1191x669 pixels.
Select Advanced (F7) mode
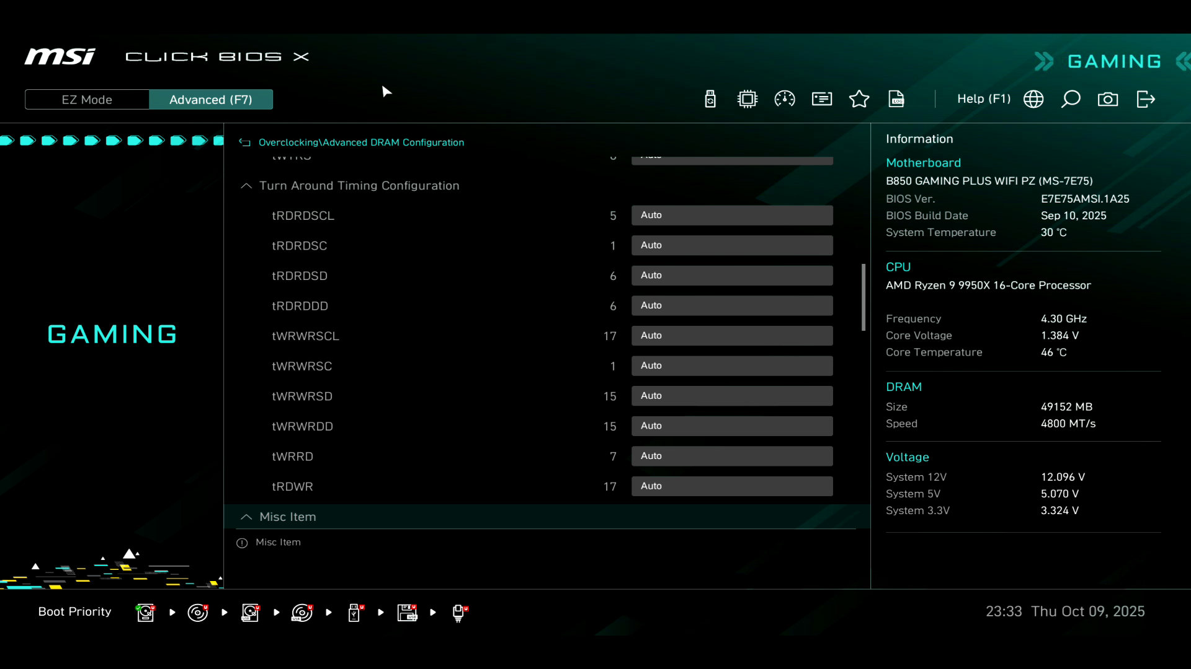210,100
